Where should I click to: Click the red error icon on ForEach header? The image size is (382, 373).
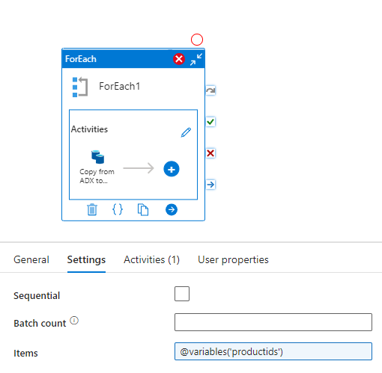point(179,59)
